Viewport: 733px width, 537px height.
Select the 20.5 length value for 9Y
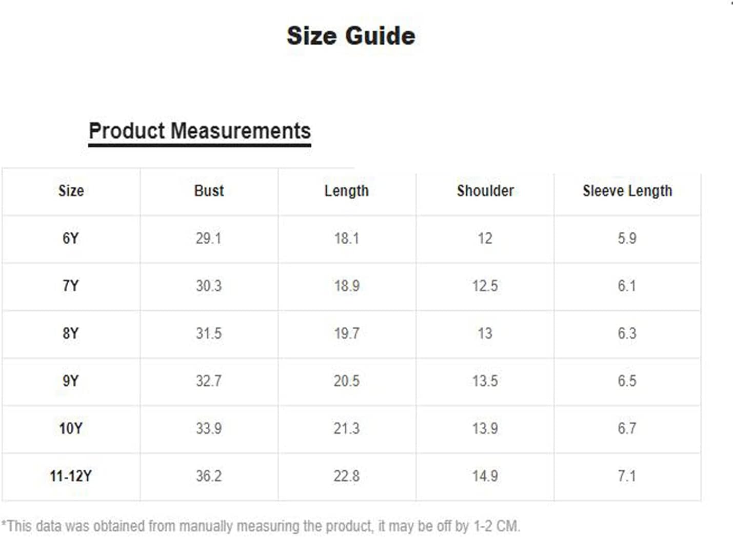tap(347, 381)
